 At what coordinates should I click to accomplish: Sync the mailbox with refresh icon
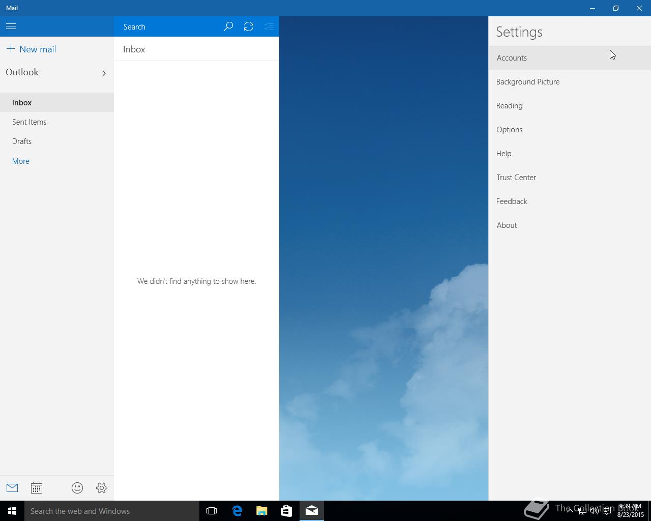(249, 26)
